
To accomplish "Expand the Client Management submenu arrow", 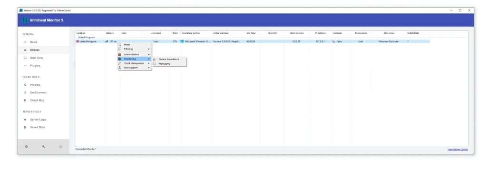I will click(149, 63).
